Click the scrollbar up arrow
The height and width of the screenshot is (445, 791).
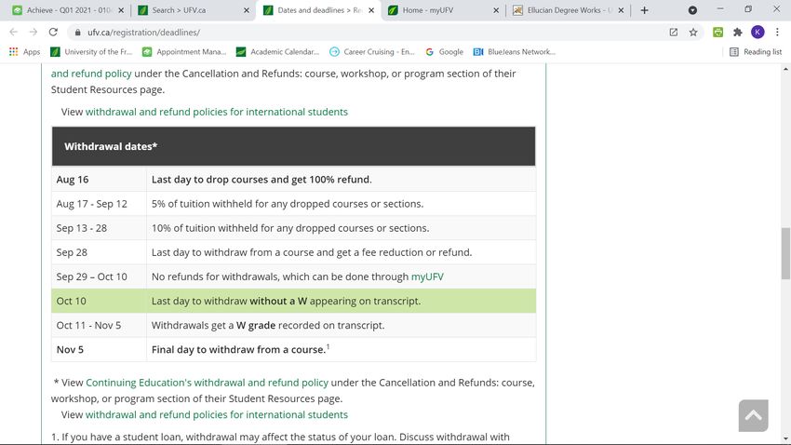(x=785, y=69)
